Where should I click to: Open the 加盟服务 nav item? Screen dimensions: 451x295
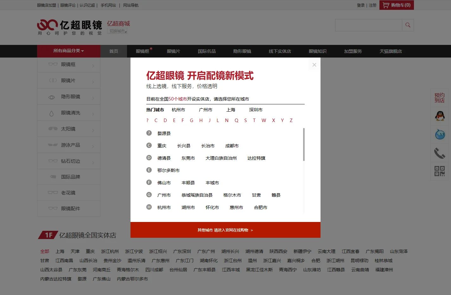pos(353,51)
